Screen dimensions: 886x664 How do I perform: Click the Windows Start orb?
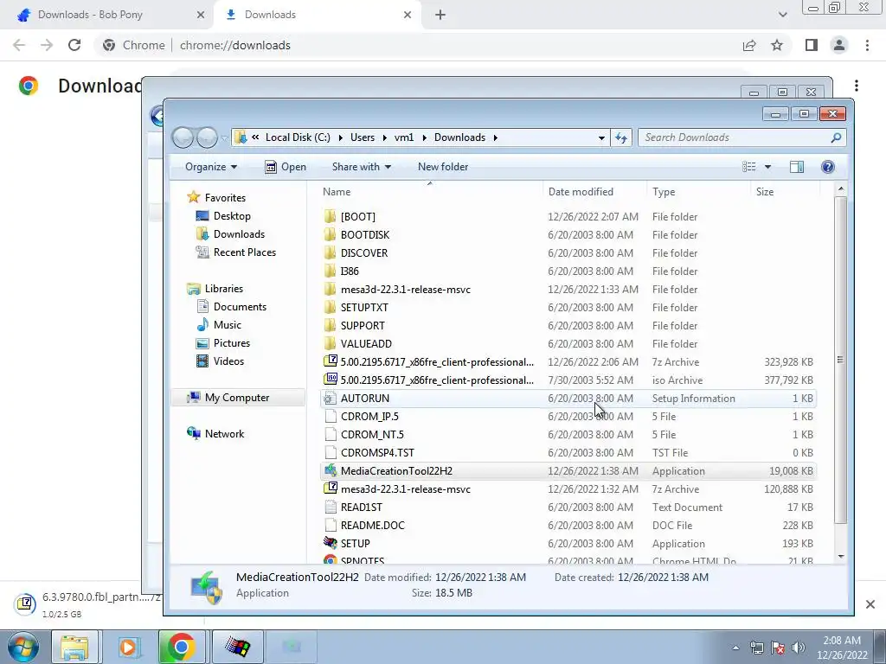tap(22, 647)
